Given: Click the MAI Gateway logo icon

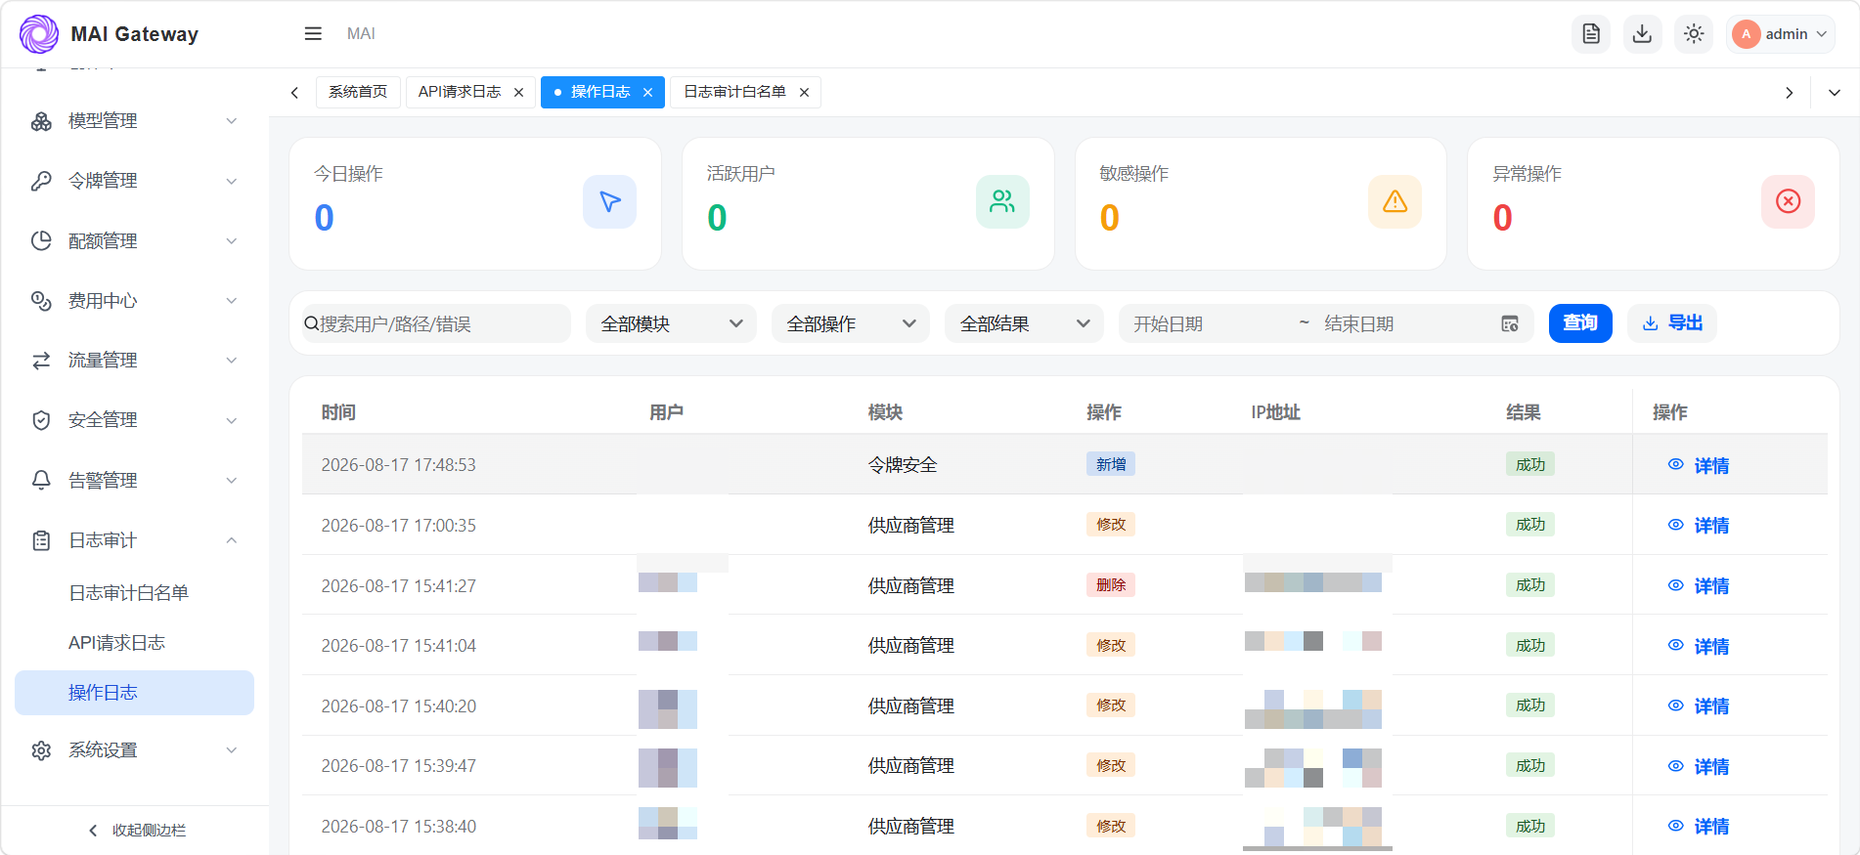Looking at the screenshot, I should [39, 34].
